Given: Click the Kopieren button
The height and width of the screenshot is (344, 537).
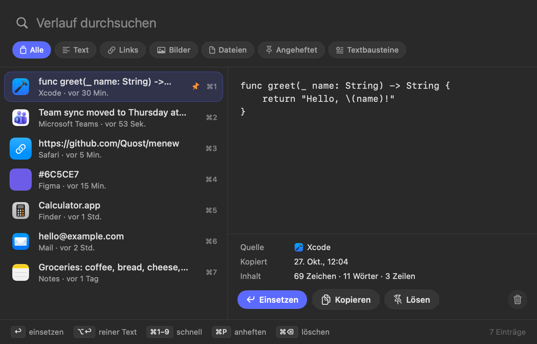Looking at the screenshot, I should click(346, 300).
